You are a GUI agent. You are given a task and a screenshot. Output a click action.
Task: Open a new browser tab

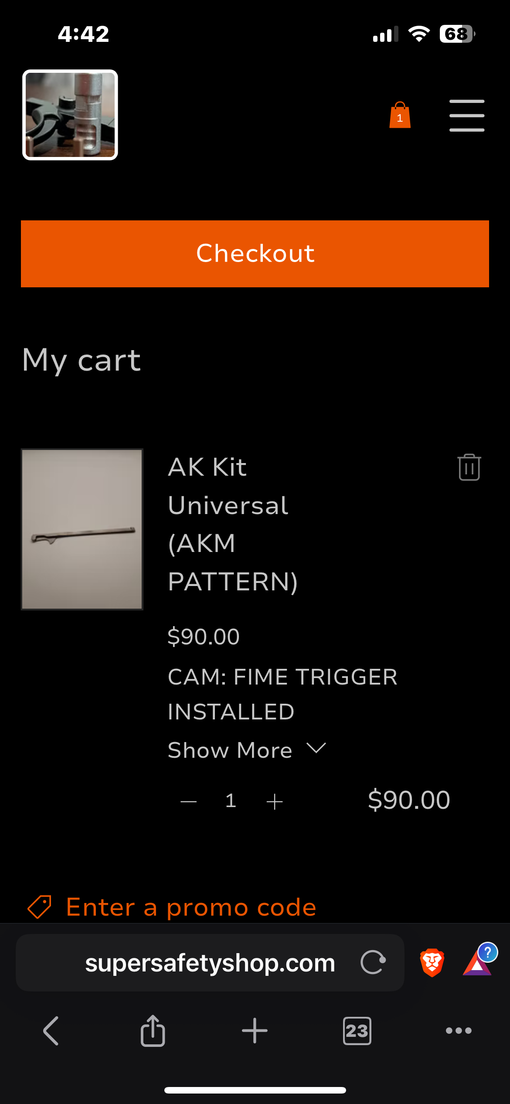coord(255,1031)
